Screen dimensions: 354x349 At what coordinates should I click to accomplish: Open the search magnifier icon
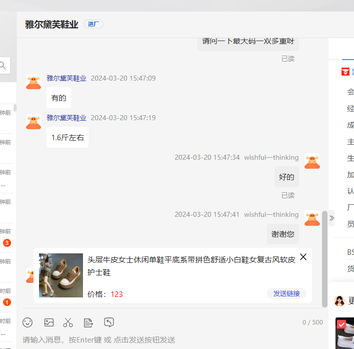2,65
